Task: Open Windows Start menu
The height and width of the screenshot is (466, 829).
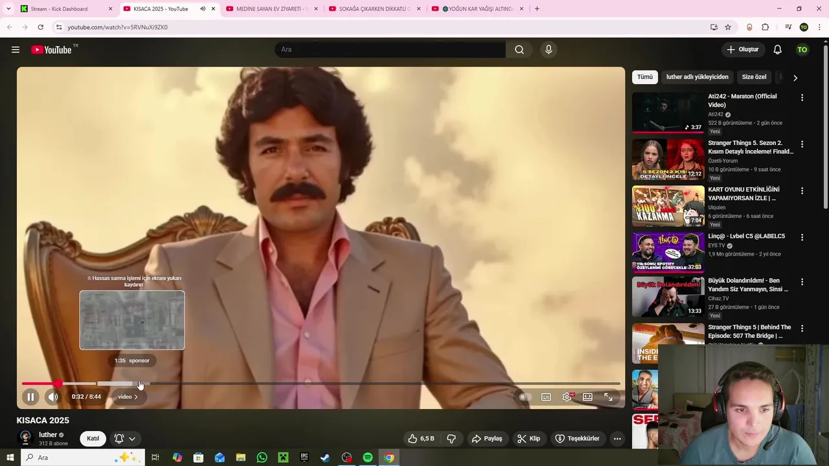Action: pyautogui.click(x=10, y=458)
